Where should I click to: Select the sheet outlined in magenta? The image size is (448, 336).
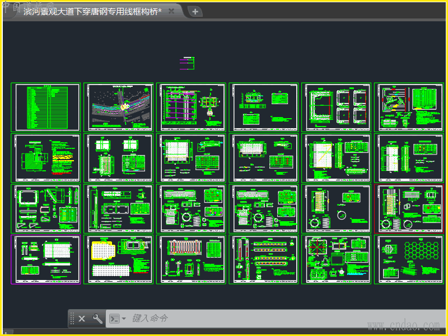46,259
